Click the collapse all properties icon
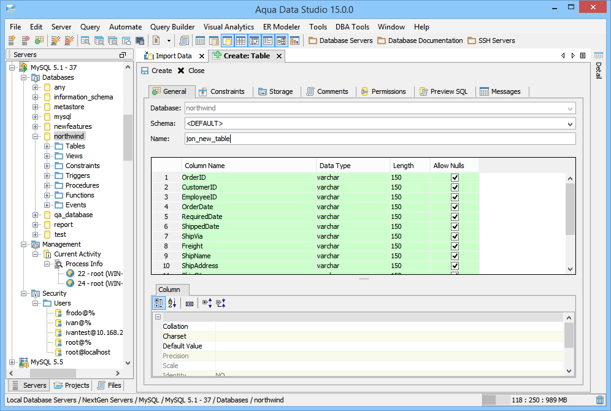The height and width of the screenshot is (411, 611). click(220, 303)
